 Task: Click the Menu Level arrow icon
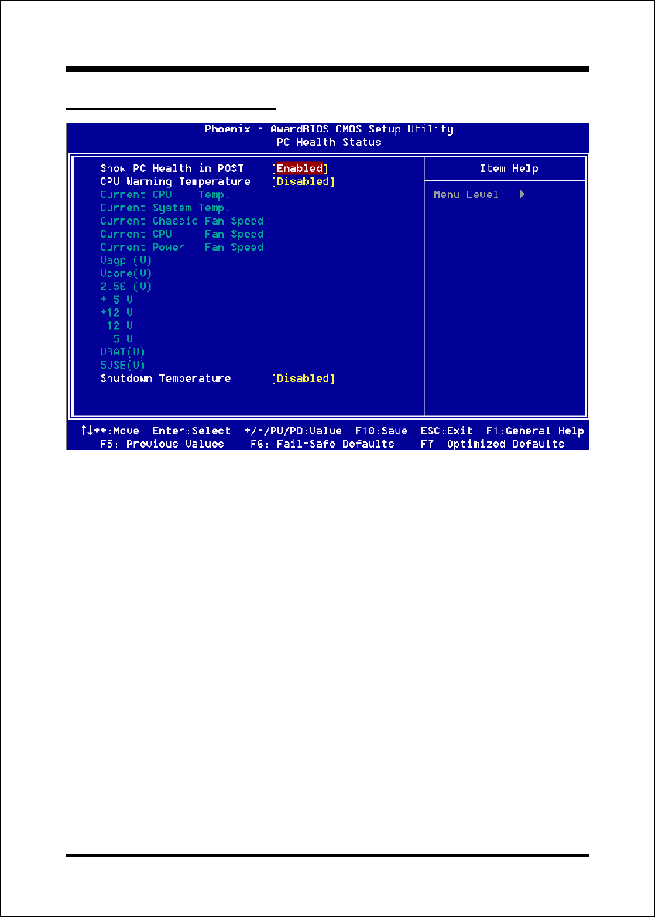pos(523,194)
